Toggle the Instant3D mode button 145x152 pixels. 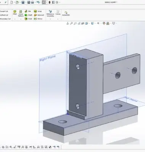click(66, 13)
